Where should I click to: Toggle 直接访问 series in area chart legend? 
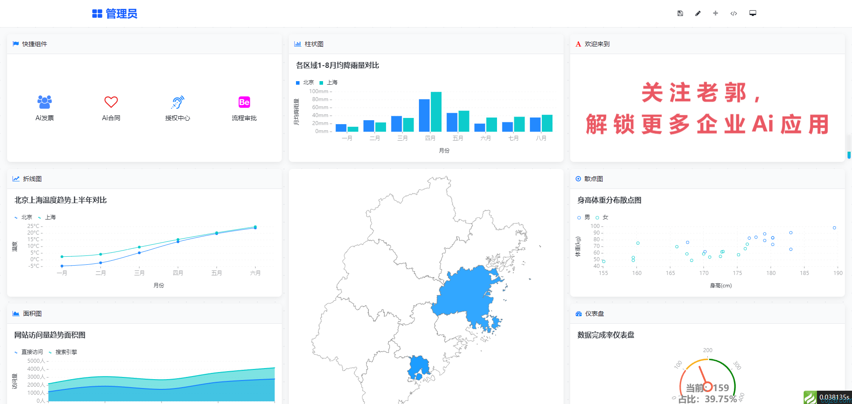[28, 352]
